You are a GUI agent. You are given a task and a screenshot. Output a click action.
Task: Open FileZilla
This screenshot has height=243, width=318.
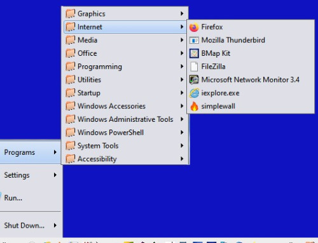pyautogui.click(x=251, y=67)
